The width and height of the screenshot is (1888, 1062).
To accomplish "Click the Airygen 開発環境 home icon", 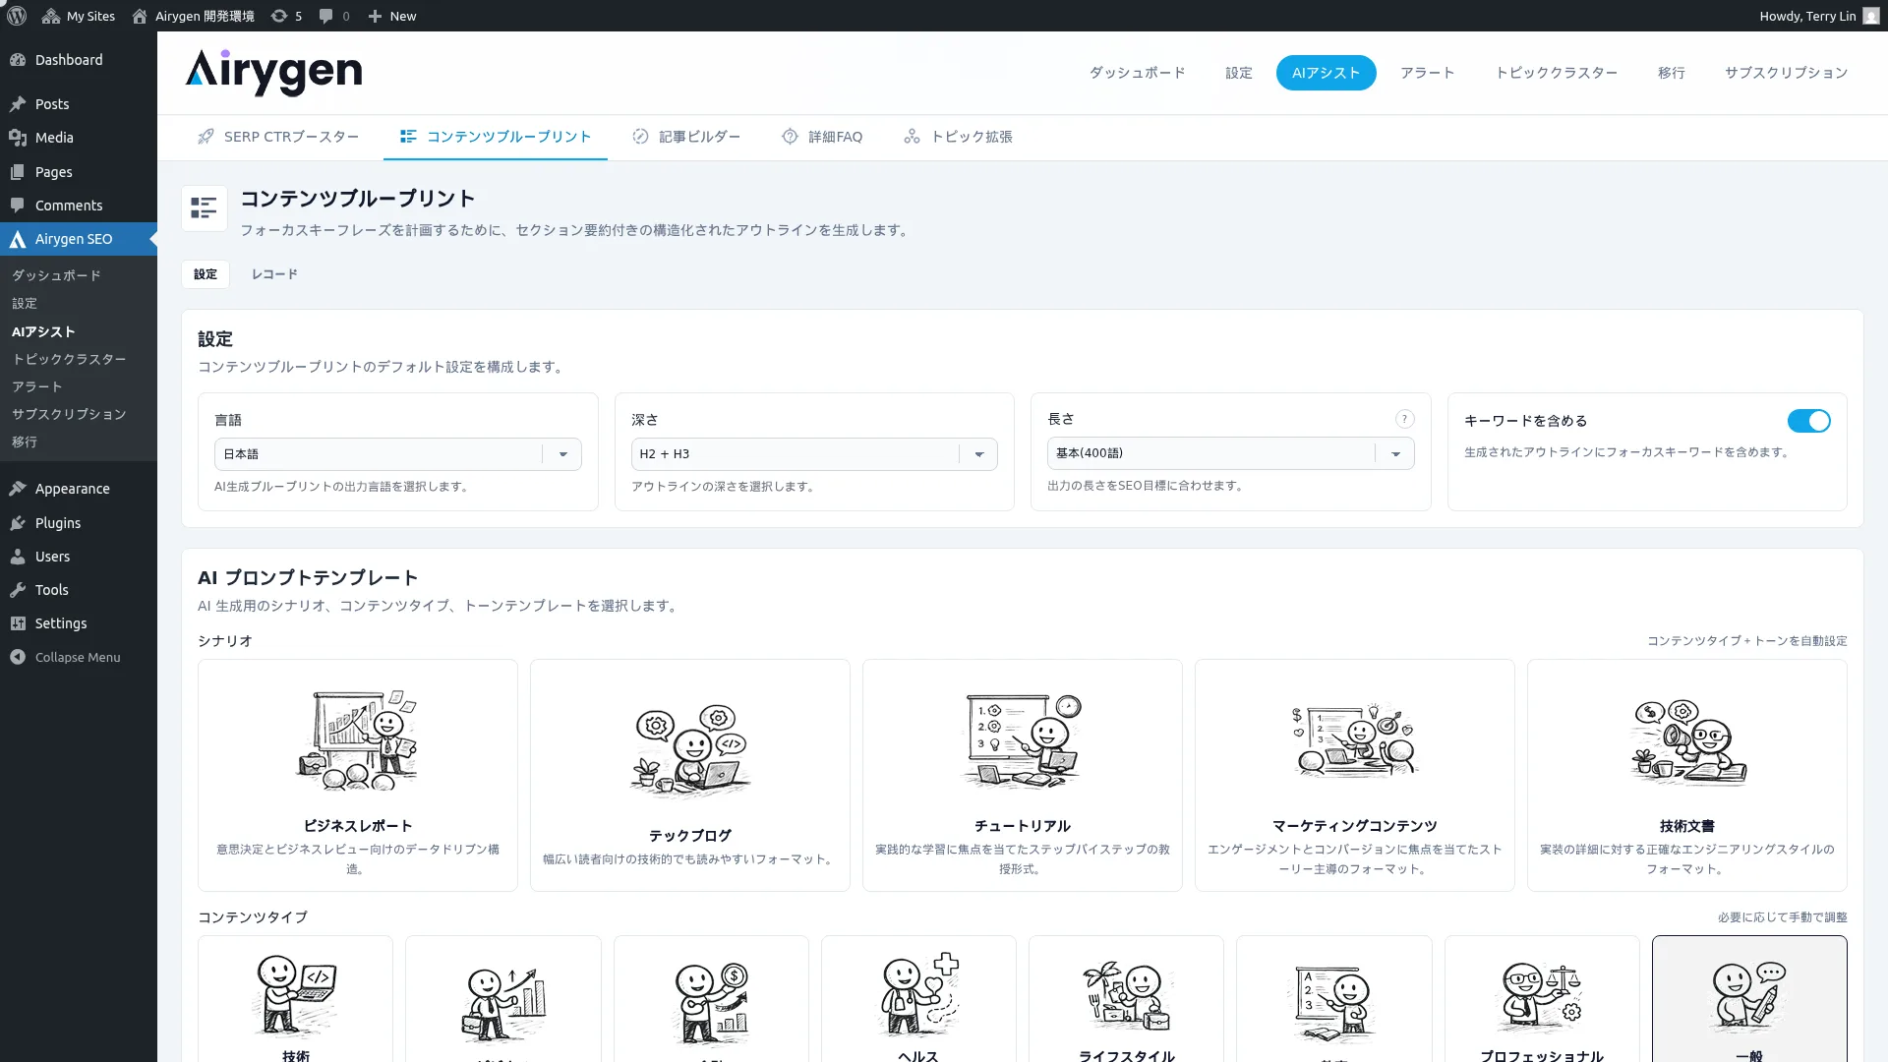I will click(x=140, y=16).
